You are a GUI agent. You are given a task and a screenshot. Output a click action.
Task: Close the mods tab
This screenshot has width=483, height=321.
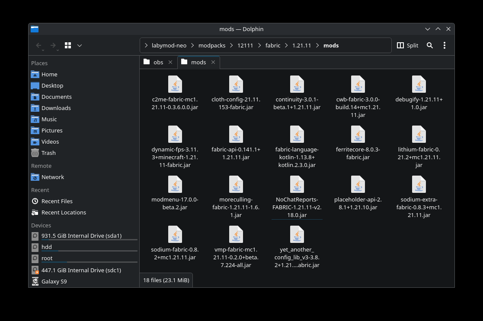tap(213, 62)
